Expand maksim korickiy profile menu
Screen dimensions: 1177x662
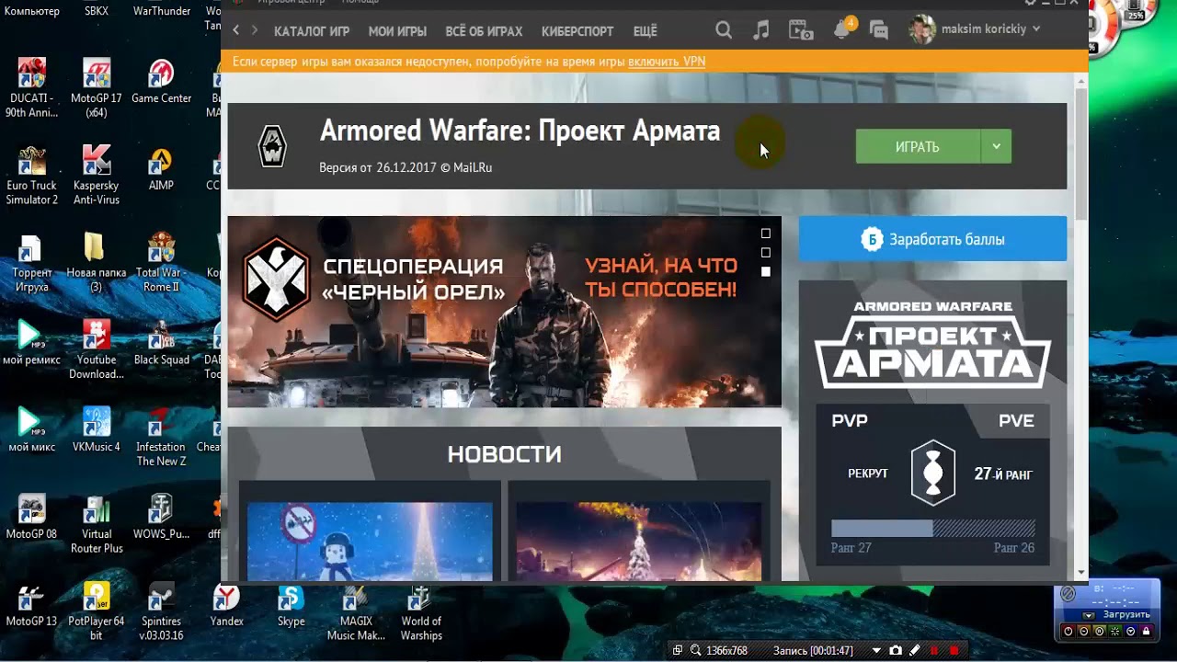(1036, 29)
